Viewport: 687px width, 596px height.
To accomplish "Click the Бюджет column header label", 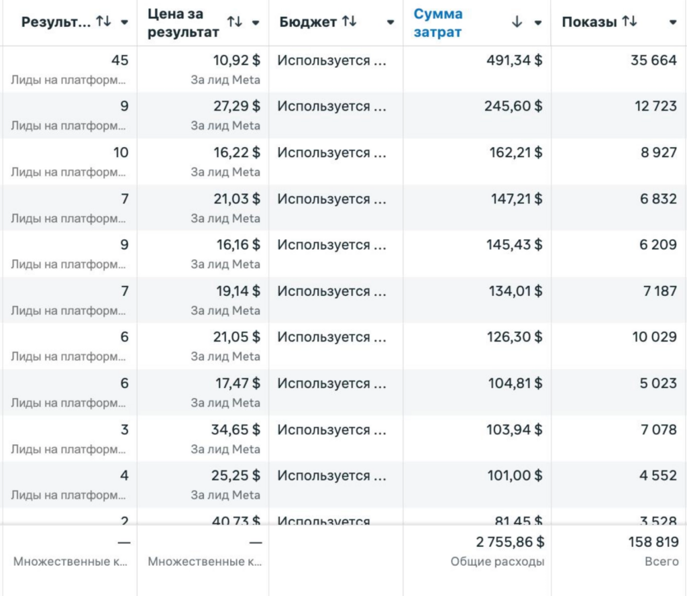I will (308, 22).
